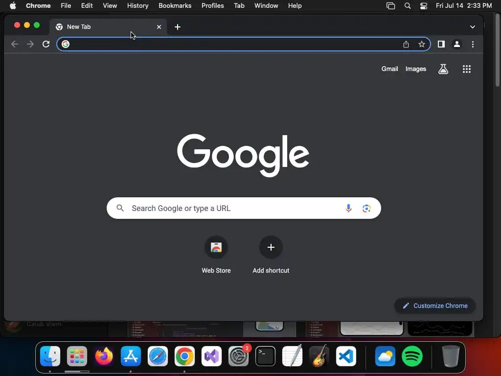Click the Google icon in address bar
This screenshot has width=501, height=376.
pyautogui.click(x=66, y=44)
